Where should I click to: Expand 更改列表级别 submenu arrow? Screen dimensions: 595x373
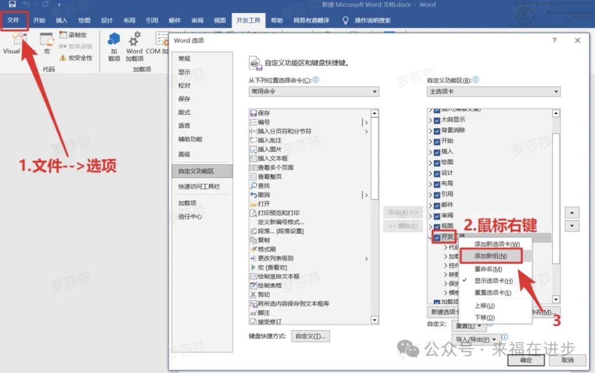[366, 259]
